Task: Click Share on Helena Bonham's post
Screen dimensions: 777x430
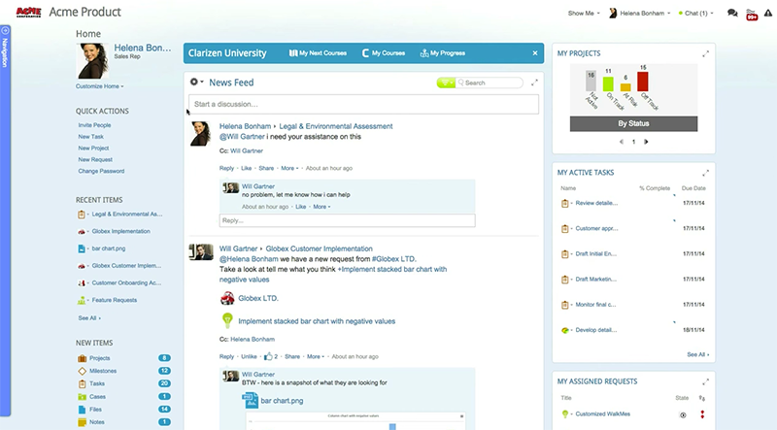Action: coord(266,169)
